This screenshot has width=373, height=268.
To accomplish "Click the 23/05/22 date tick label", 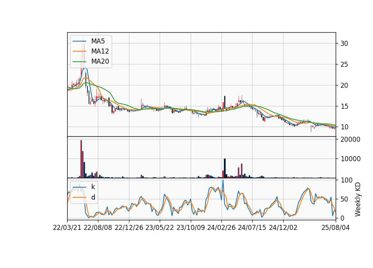I will click(x=160, y=228).
